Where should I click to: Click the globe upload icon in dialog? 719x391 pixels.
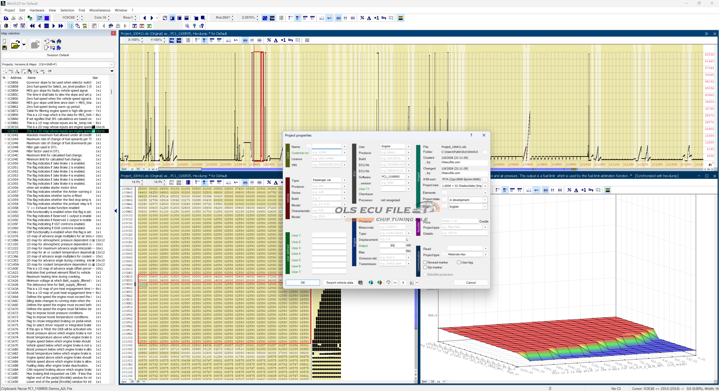[380, 283]
